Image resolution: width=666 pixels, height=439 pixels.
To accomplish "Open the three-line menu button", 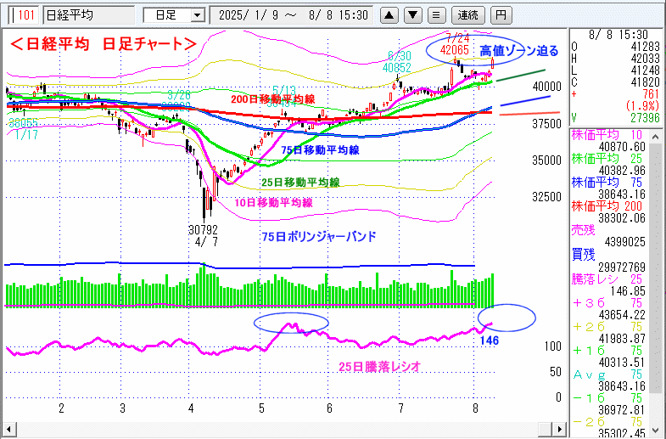I will (436, 16).
